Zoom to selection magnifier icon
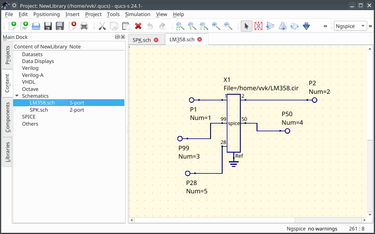Viewport: 375px width, 234px height. pyautogui.click(x=192, y=26)
